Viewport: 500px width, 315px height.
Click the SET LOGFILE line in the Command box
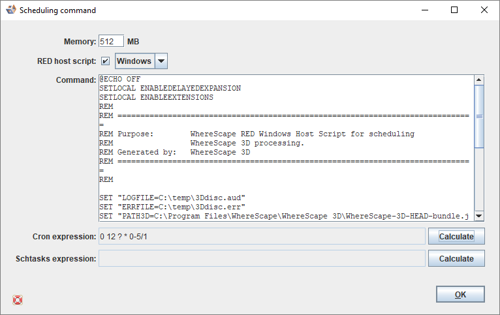pyautogui.click(x=172, y=197)
